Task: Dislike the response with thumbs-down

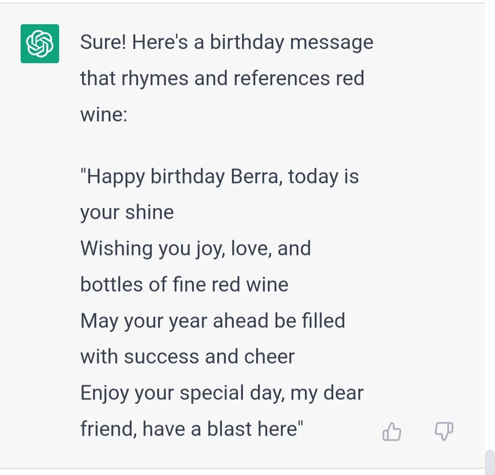Action: (443, 431)
